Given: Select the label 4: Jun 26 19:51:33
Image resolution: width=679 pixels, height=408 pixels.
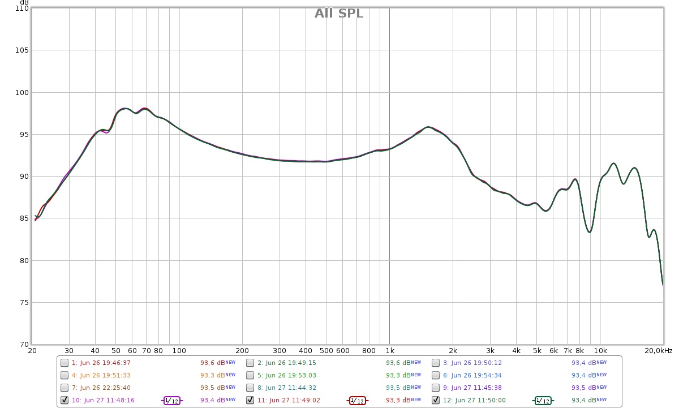Looking at the screenshot, I should tap(101, 375).
